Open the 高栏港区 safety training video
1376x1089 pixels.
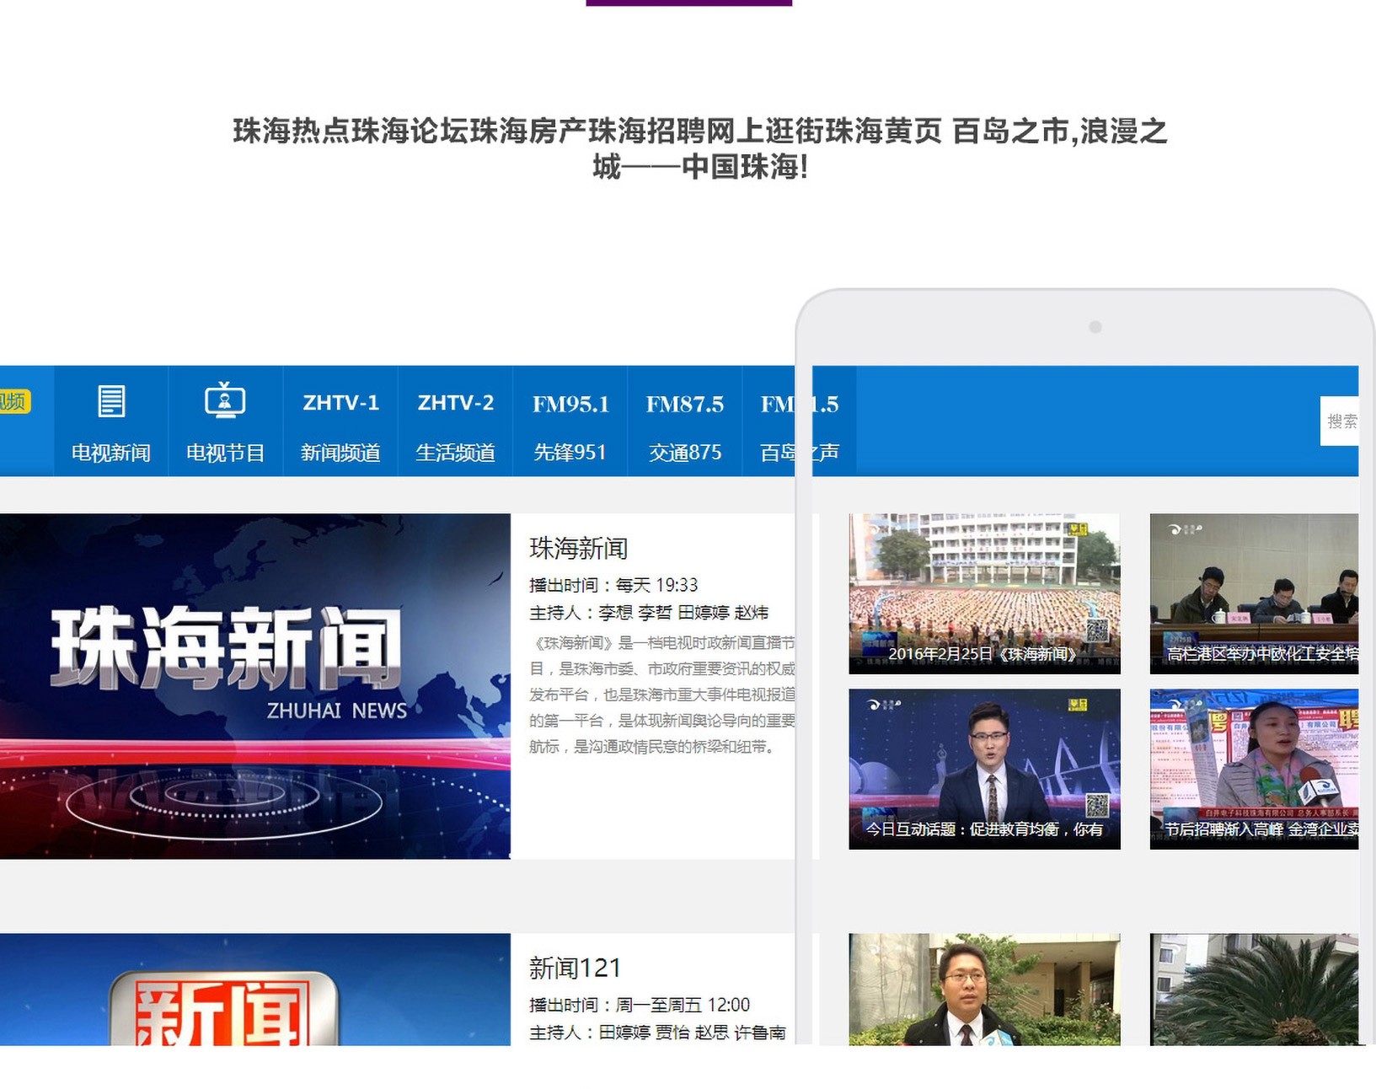[1254, 593]
